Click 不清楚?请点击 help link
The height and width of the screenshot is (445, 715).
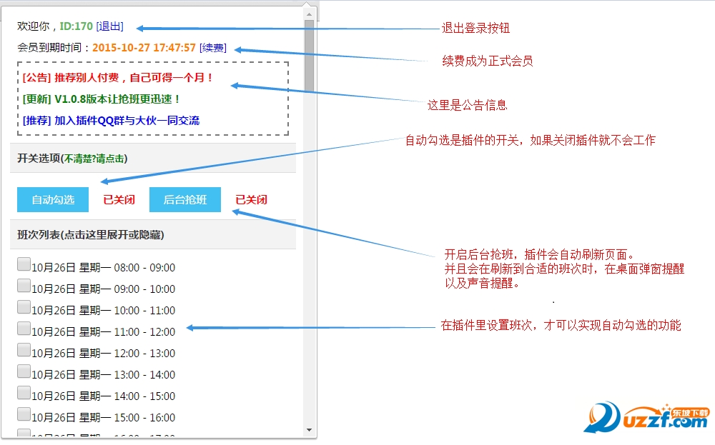pos(94,159)
